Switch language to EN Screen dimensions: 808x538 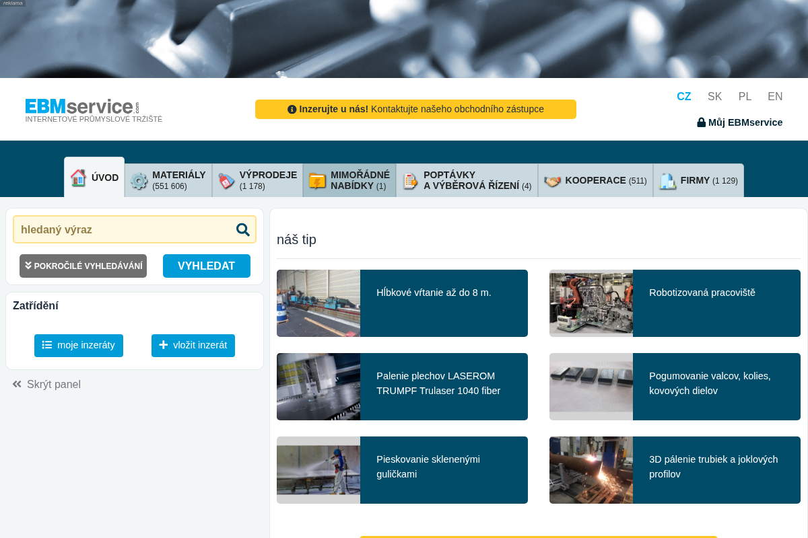[x=775, y=96]
